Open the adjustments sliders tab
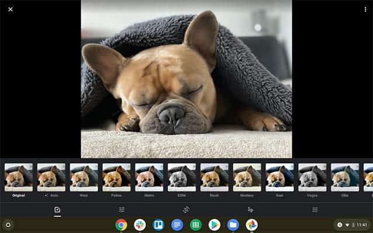373x233 pixels. [122, 210]
